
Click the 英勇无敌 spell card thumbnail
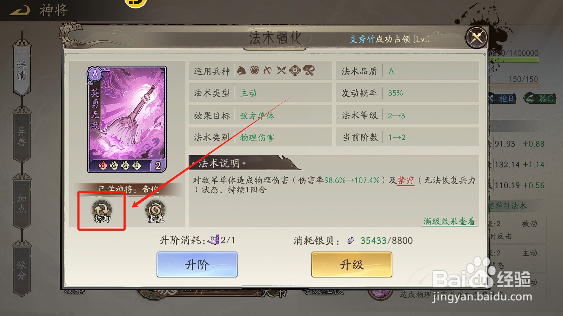[127, 119]
